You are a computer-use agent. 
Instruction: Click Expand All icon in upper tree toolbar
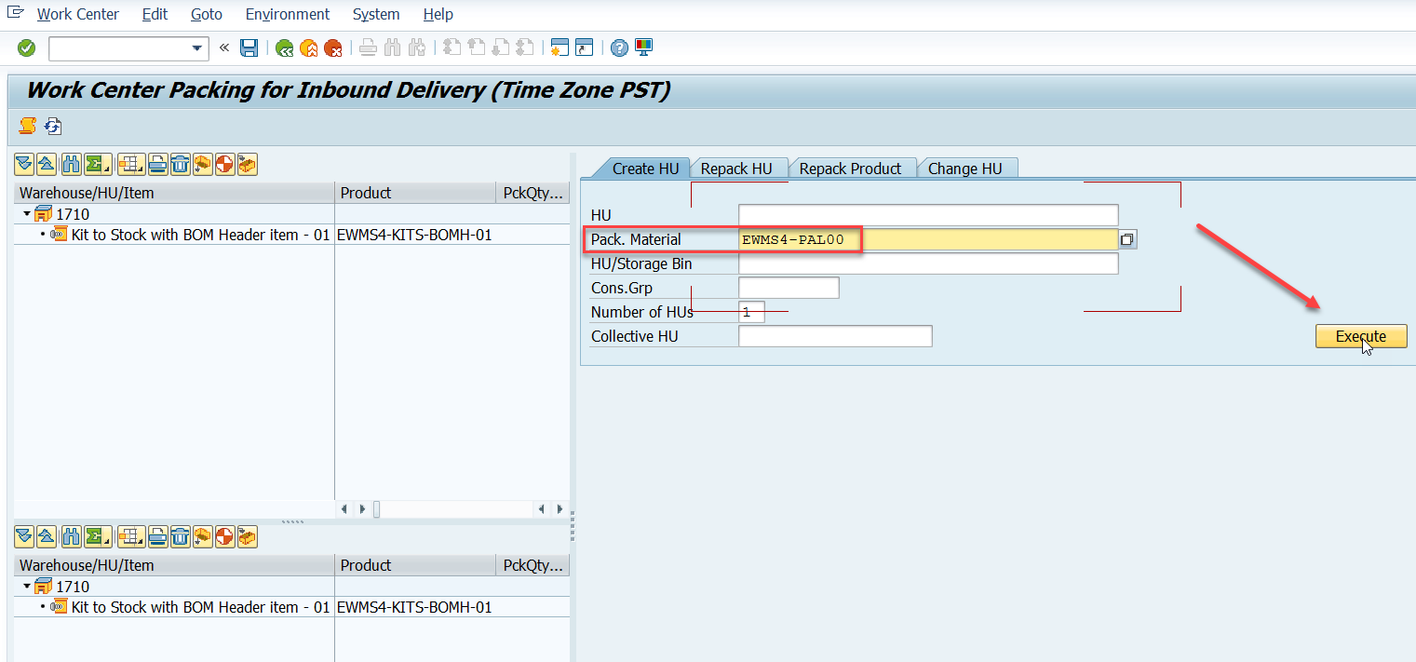24,165
